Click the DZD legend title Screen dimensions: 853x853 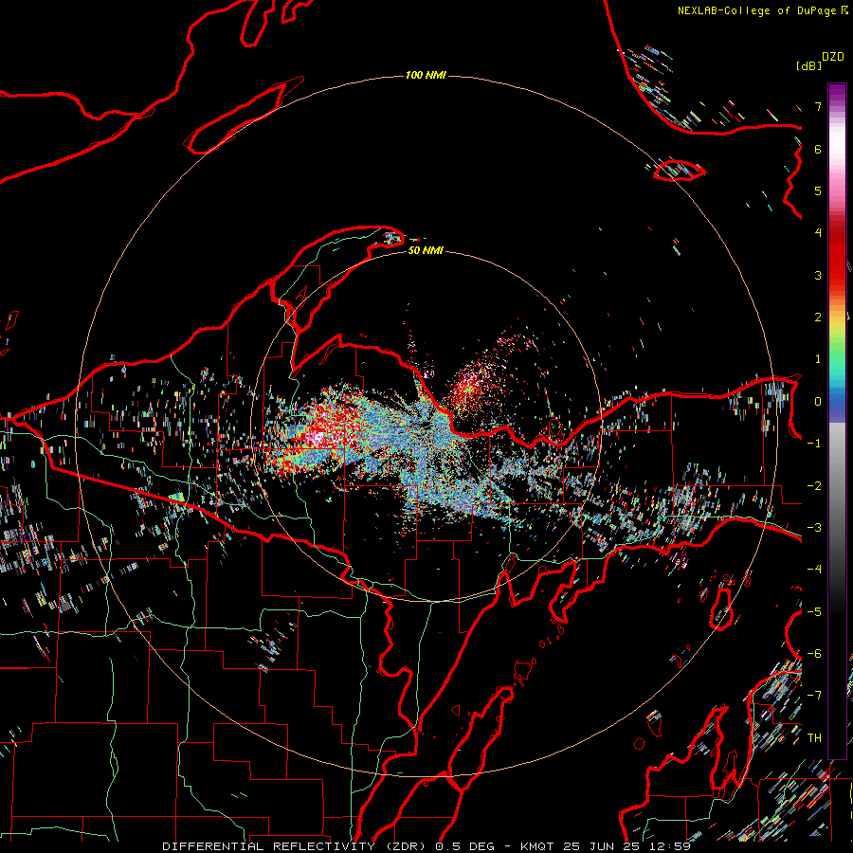point(833,57)
